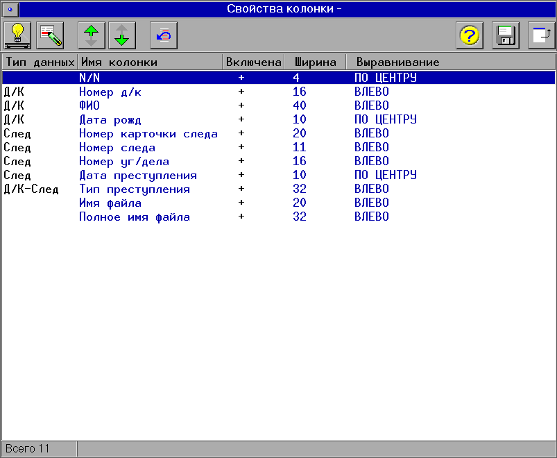Toggle the + in the Номер уг/дела row

[x=241, y=160]
